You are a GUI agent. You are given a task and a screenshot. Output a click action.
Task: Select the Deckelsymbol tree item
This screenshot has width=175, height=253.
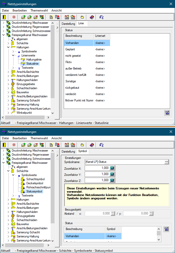click(x=35, y=183)
